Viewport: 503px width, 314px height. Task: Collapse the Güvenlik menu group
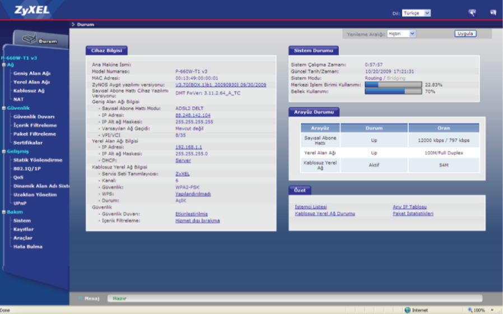click(x=3, y=108)
